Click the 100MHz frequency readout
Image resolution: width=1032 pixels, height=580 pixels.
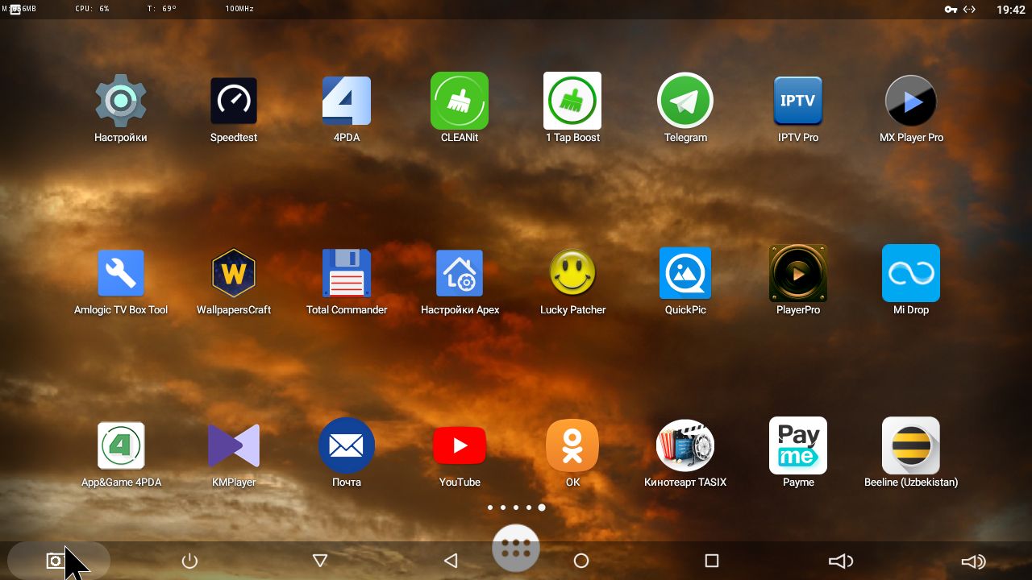tap(240, 9)
